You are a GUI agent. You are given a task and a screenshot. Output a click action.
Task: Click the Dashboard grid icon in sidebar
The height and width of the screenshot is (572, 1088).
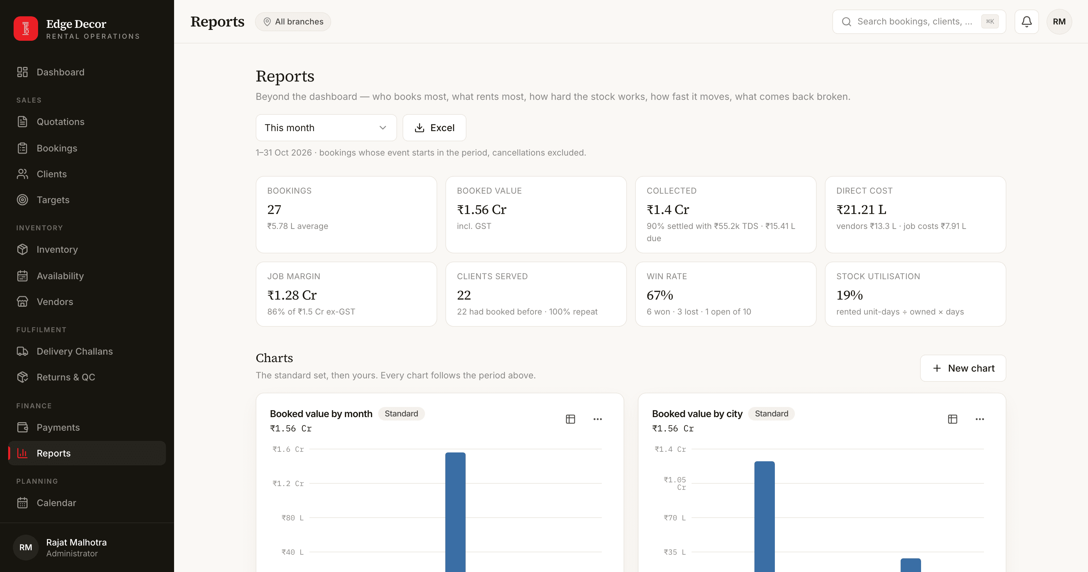coord(22,72)
